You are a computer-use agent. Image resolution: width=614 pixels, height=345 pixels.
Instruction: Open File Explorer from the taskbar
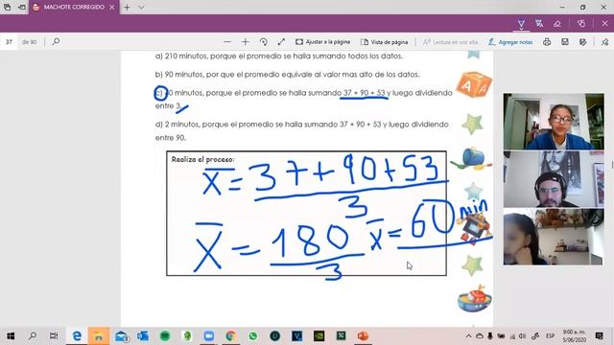coord(99,336)
